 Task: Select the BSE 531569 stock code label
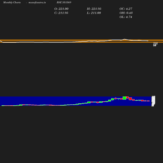[x=64, y=2]
